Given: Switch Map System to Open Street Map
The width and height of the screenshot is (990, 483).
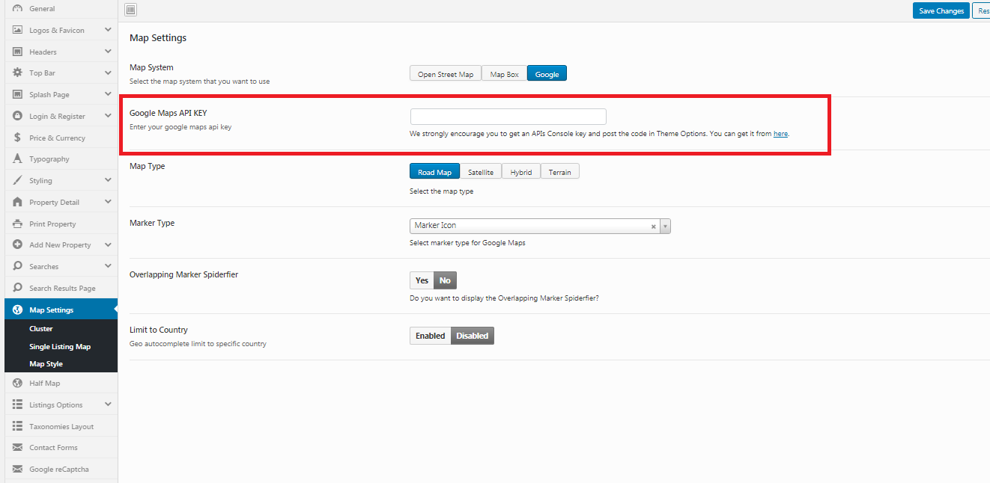Looking at the screenshot, I should (x=445, y=73).
